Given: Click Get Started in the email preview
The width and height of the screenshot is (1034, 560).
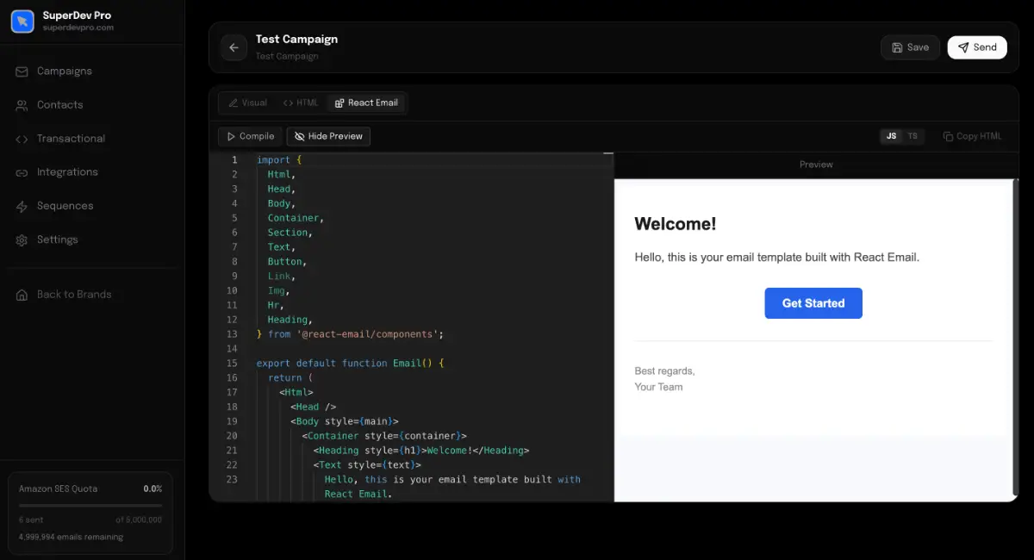Looking at the screenshot, I should point(813,303).
